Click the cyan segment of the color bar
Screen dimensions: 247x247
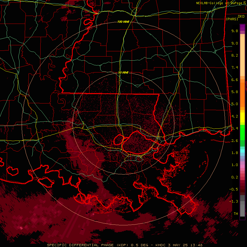(x=242, y=151)
